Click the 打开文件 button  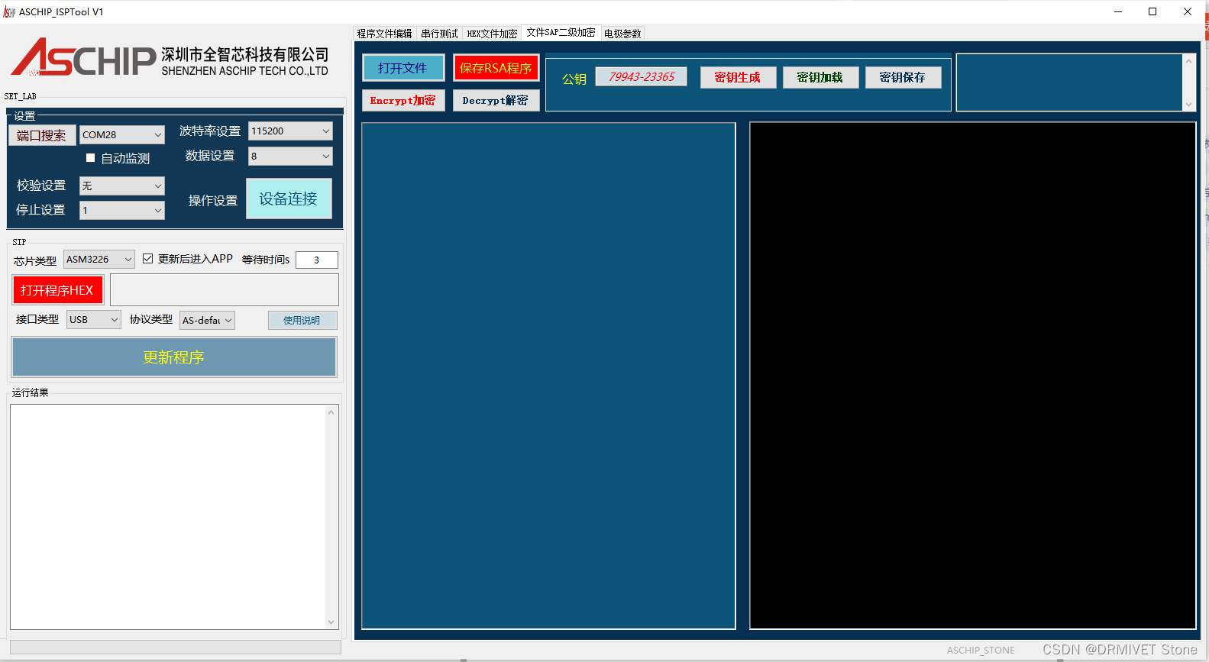pos(403,68)
